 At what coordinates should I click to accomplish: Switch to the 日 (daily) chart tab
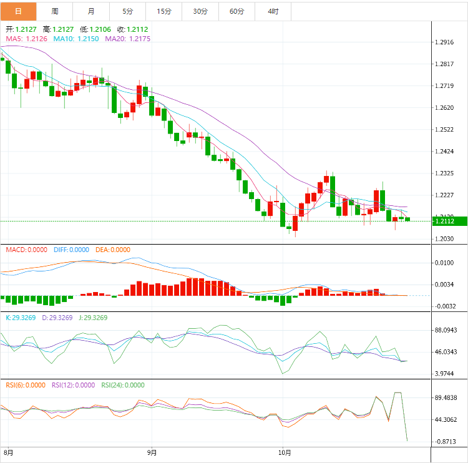coord(18,11)
